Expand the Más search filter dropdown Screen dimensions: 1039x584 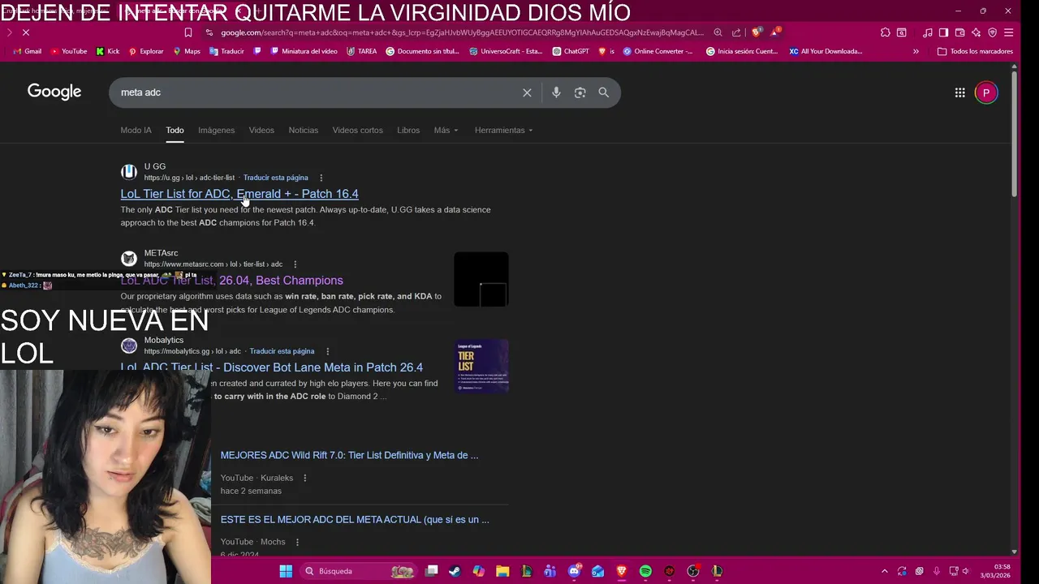tap(446, 130)
